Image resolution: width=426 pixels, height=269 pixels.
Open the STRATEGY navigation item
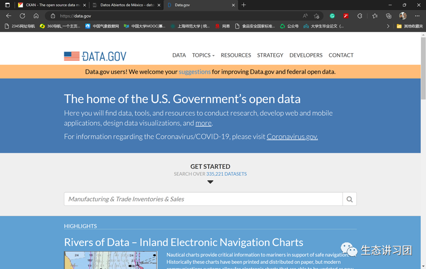(x=270, y=55)
